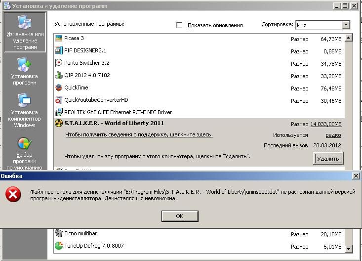Click the '34,78МБ' size value

(331, 64)
